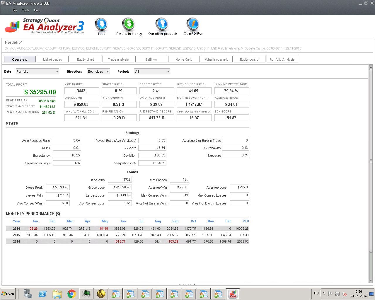Click the golden globe taskbar icon
The image size is (375, 300).
(x=101, y=294)
